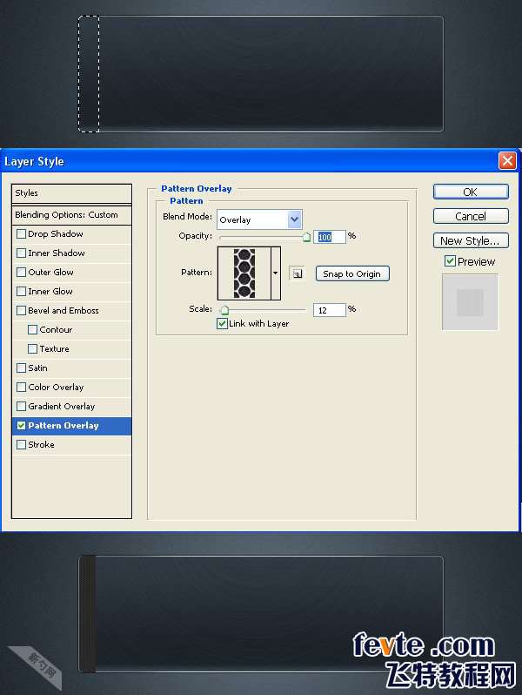
Task: Enable the Stroke effect checkbox
Action: (x=22, y=445)
